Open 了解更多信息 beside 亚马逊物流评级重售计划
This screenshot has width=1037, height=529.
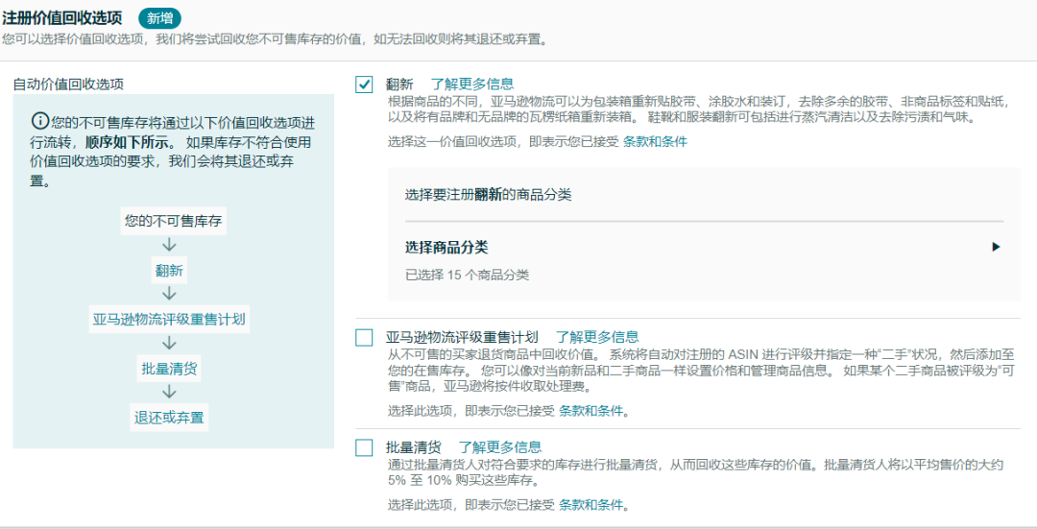click(597, 337)
